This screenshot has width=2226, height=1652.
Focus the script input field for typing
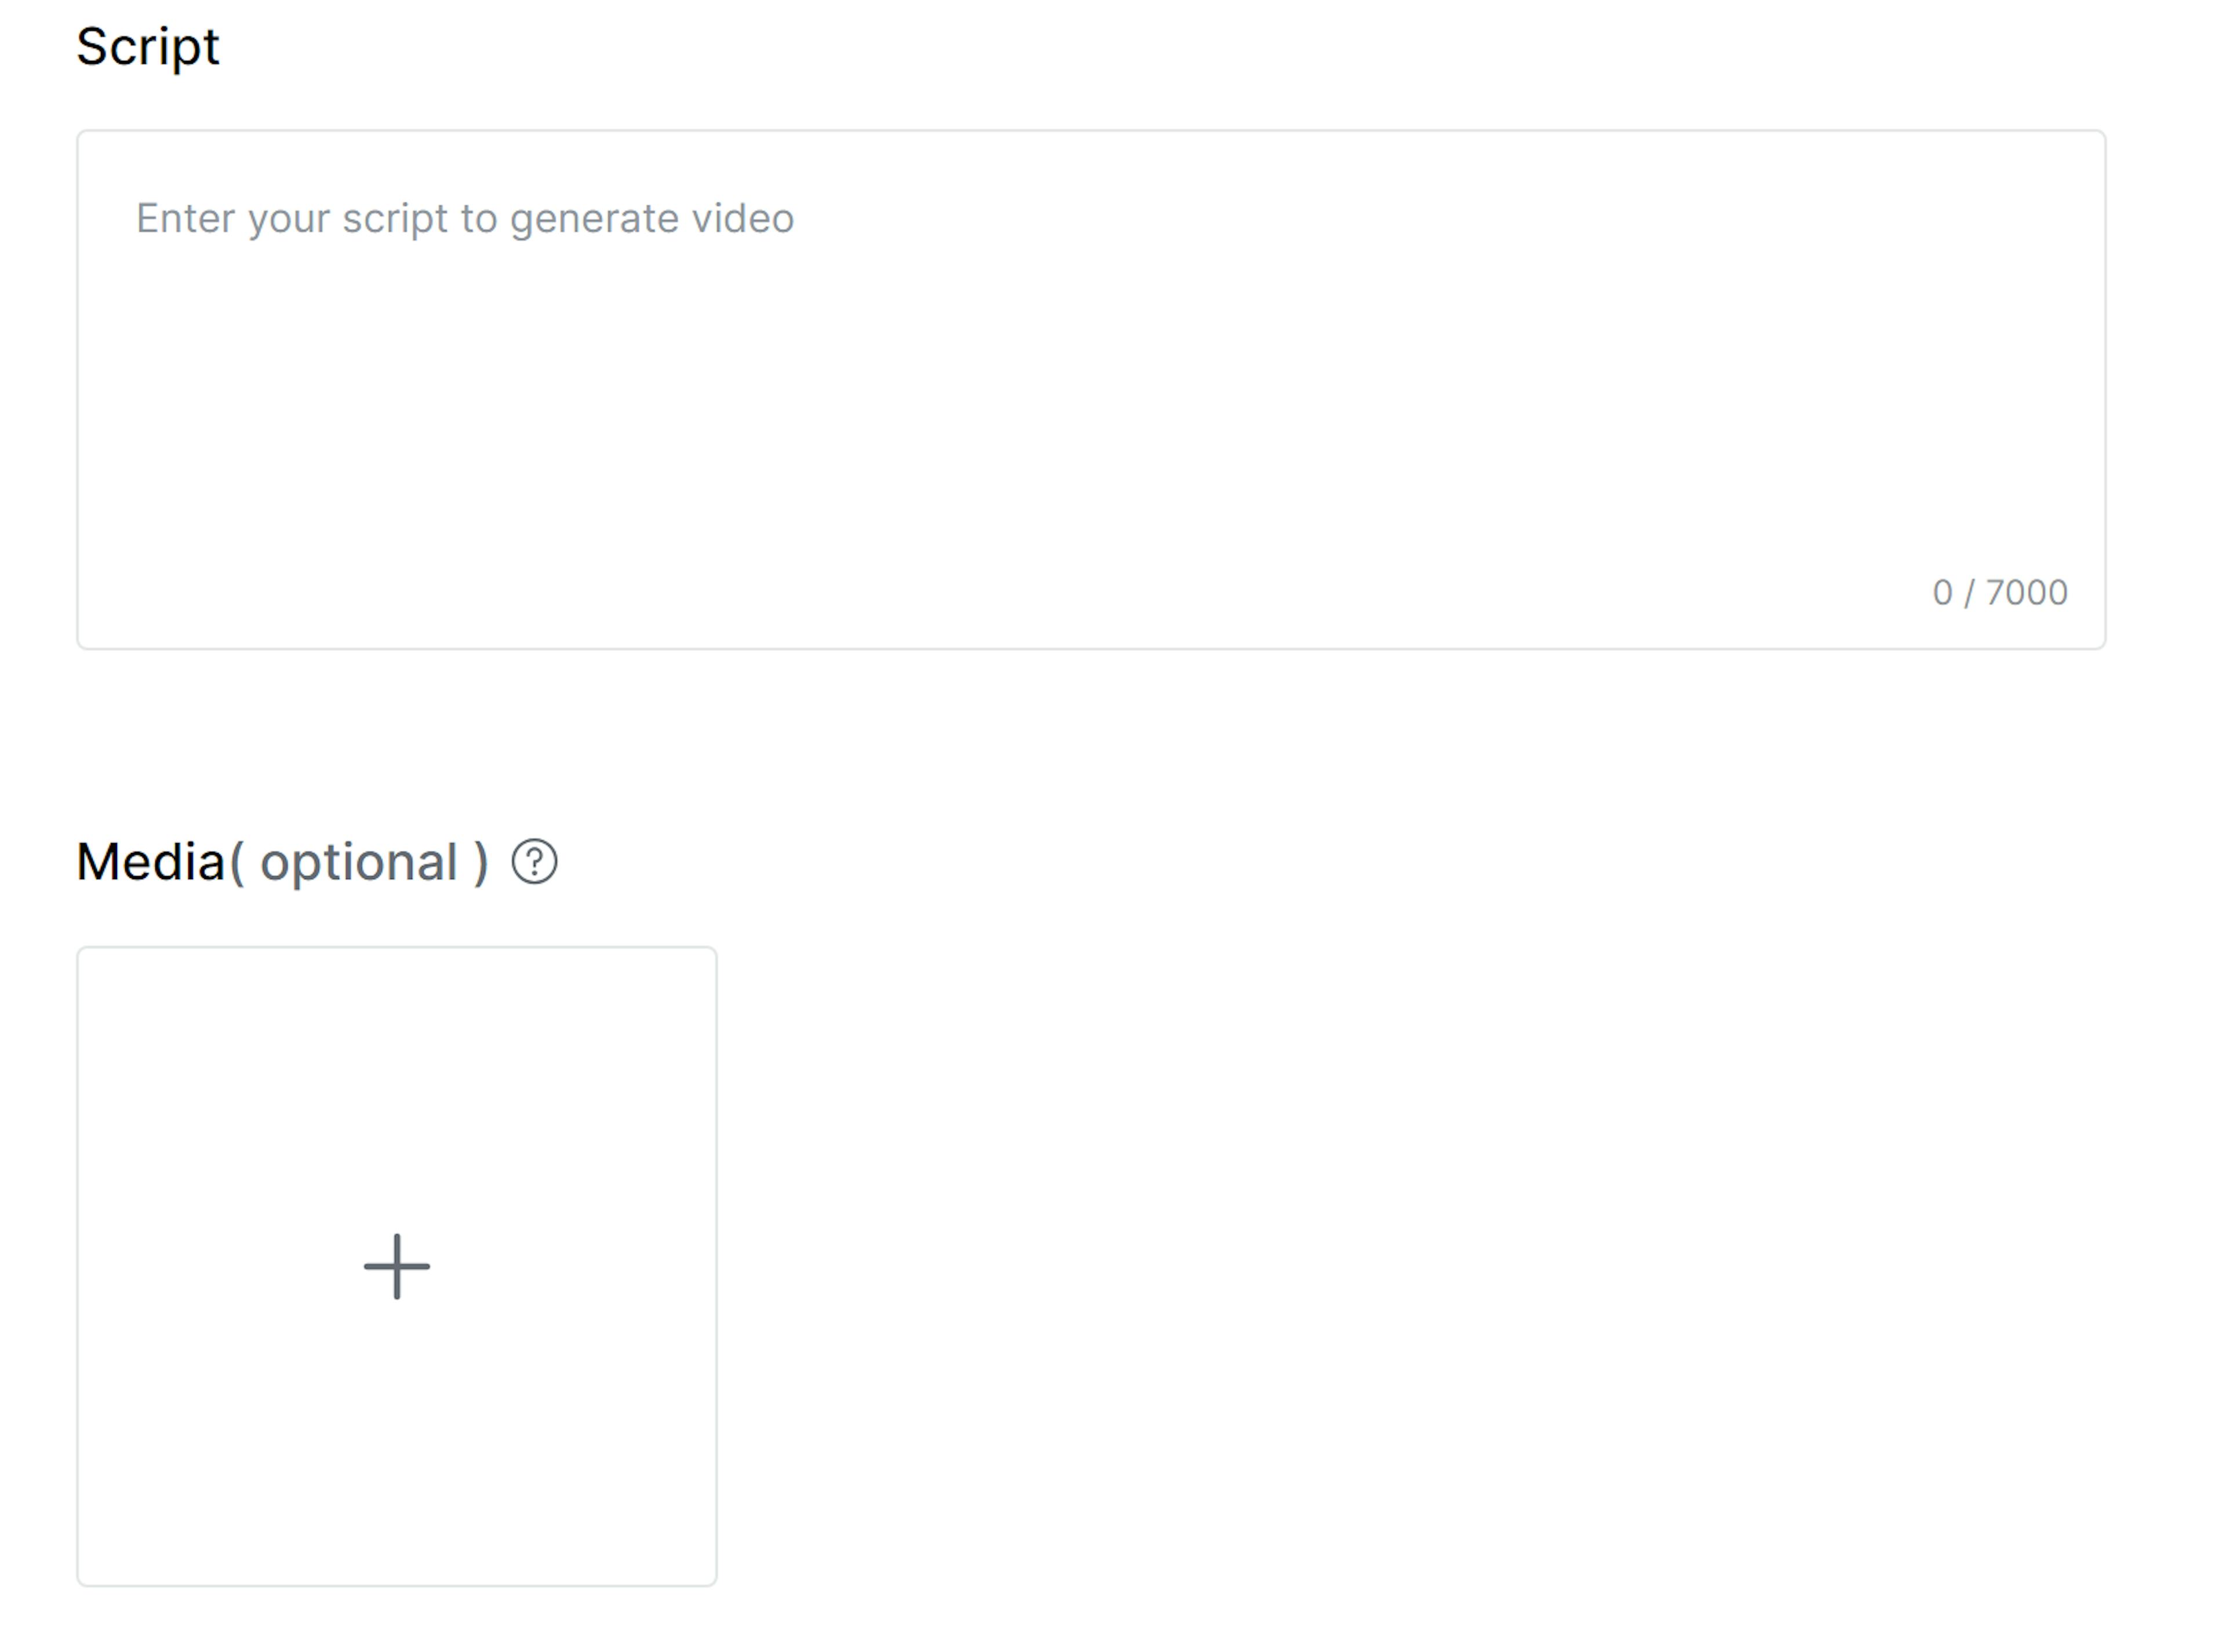pos(1090,390)
